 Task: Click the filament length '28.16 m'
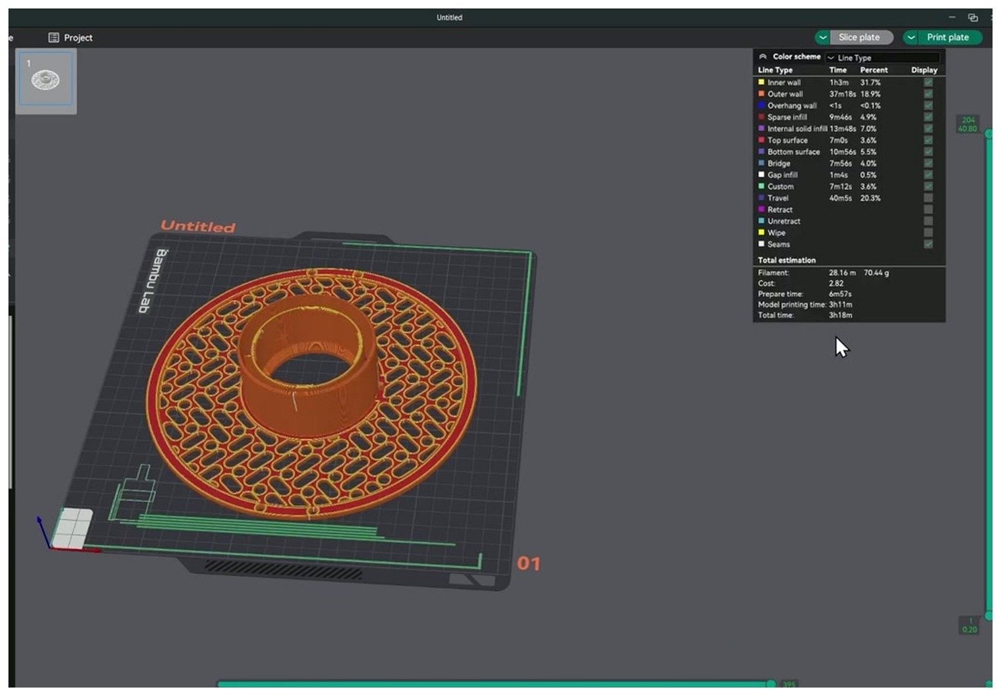842,272
